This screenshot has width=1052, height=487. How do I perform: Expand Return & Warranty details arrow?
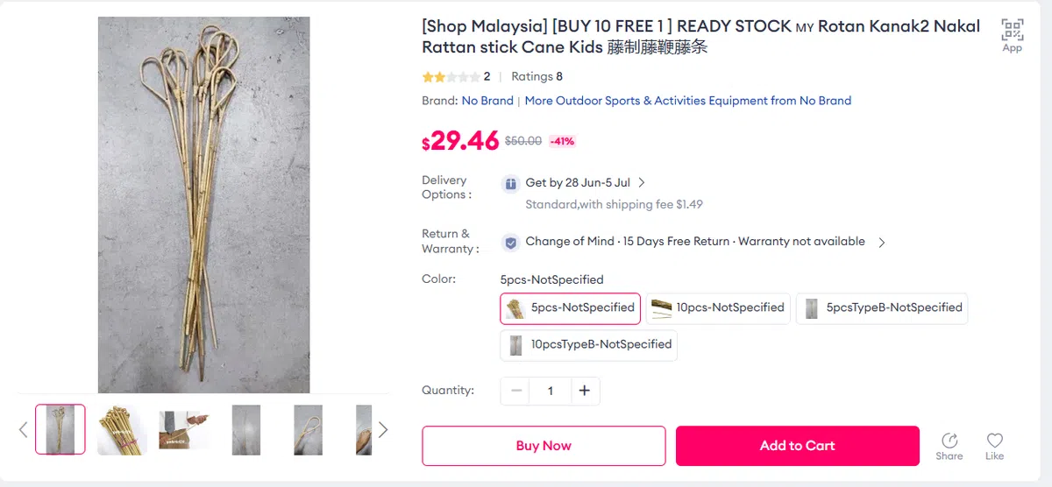[x=882, y=243]
